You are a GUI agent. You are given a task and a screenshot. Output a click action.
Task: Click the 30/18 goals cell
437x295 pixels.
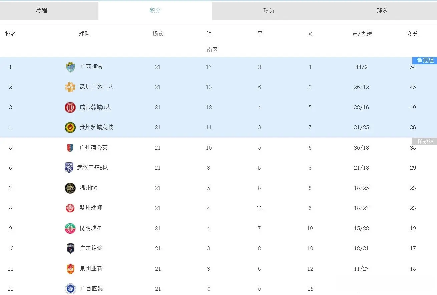click(x=362, y=148)
